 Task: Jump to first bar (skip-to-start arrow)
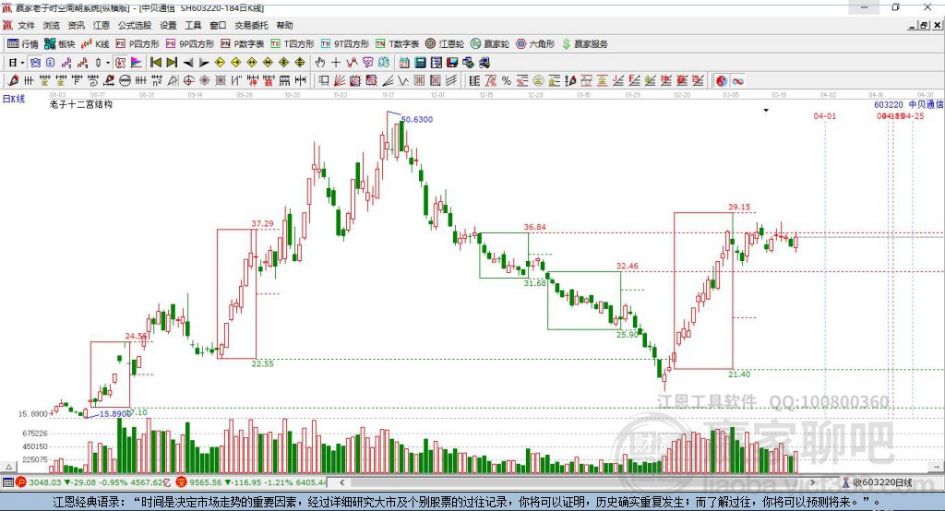[x=156, y=62]
